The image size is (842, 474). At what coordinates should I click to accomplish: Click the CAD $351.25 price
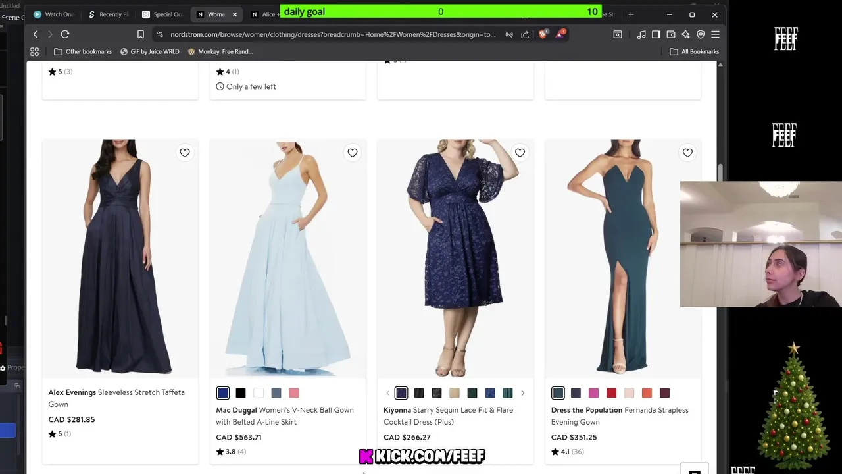pos(574,437)
